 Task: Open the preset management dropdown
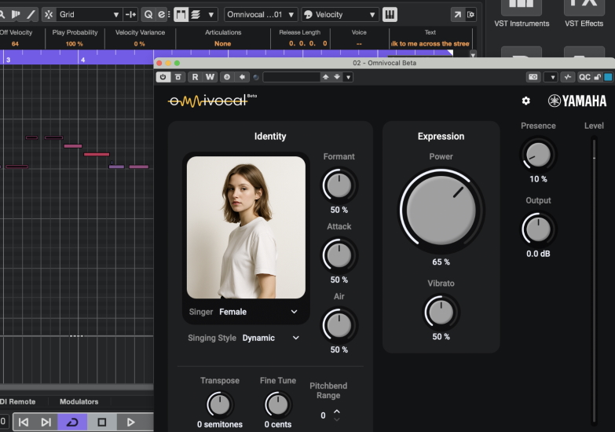click(x=348, y=77)
